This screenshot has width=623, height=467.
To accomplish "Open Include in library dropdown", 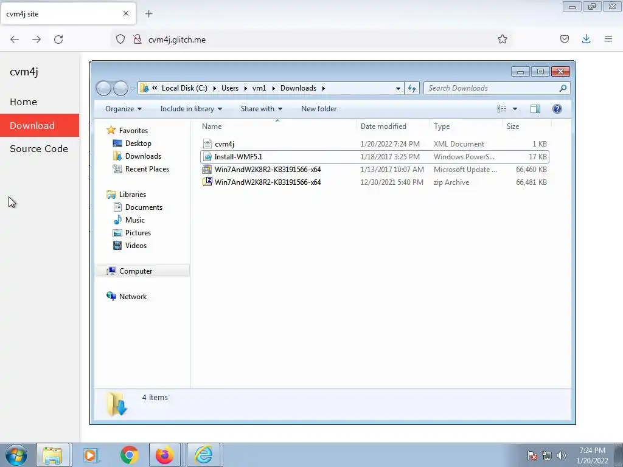I will click(191, 109).
